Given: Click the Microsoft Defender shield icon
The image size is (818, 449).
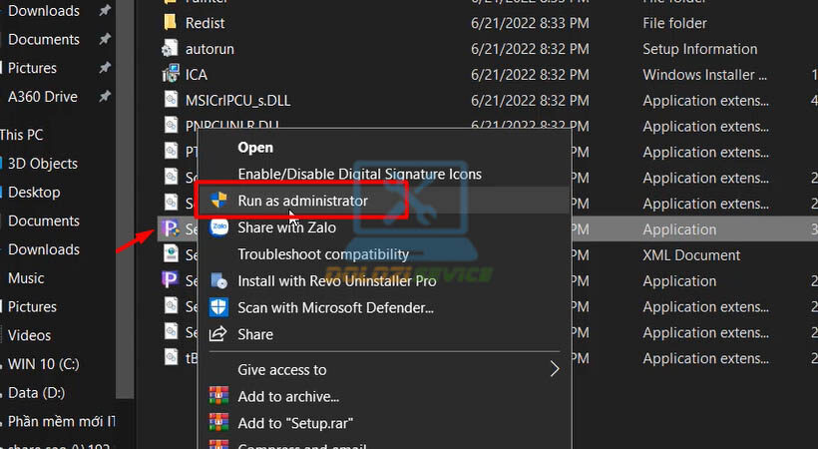Looking at the screenshot, I should [218, 307].
